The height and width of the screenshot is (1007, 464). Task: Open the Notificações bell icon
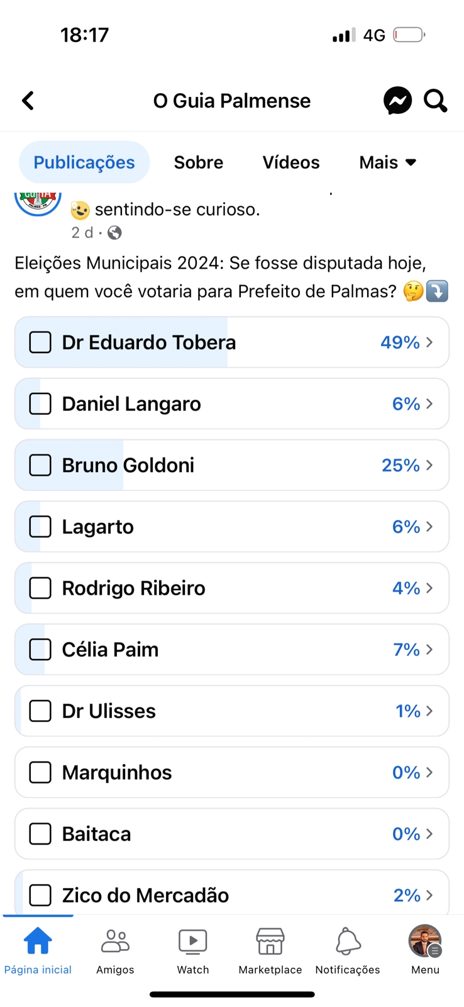pos(348,942)
